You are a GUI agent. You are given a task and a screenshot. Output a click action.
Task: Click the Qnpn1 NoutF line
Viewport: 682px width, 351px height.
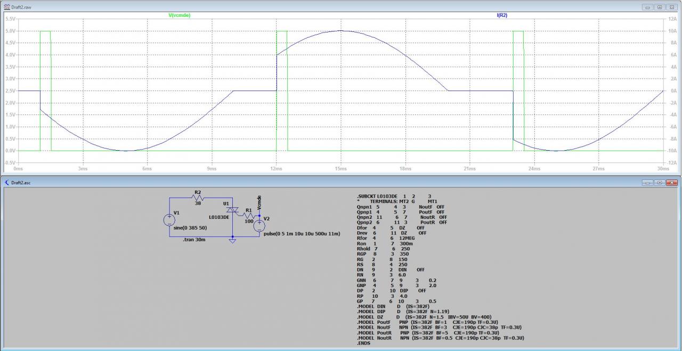(401, 206)
